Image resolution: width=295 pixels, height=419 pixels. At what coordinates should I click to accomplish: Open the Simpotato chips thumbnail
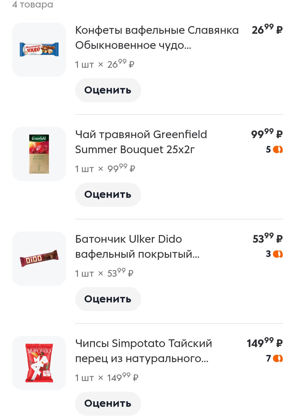(39, 363)
